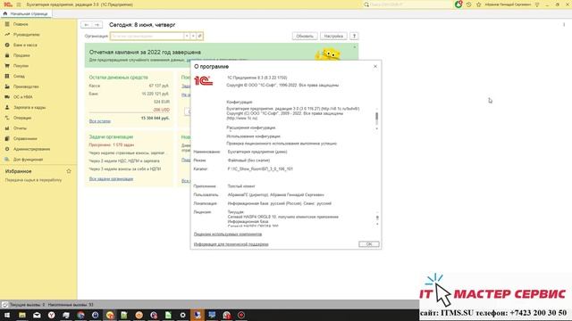Open the Склад sidebar section

point(19,77)
